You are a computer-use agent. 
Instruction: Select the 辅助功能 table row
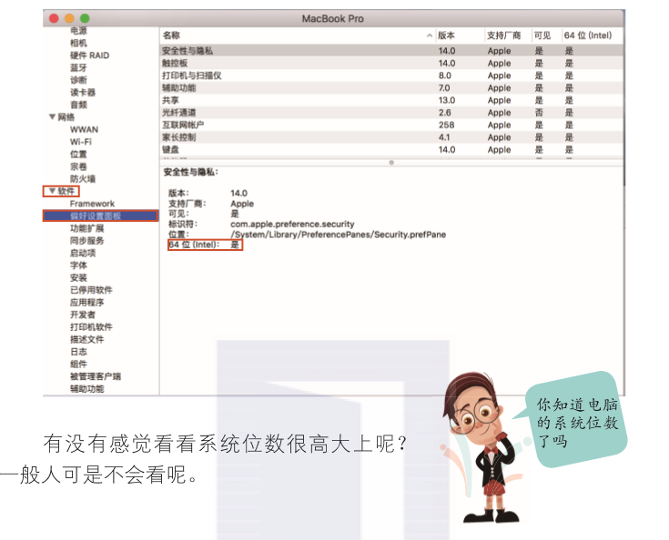391,88
